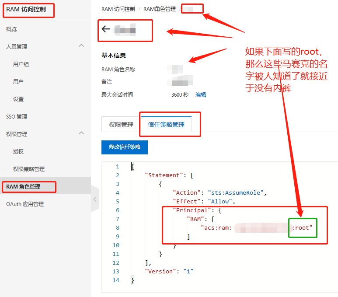This screenshot has height=297, width=338.
Task: Collapse the 权限管理 menu section
Action: point(81,133)
